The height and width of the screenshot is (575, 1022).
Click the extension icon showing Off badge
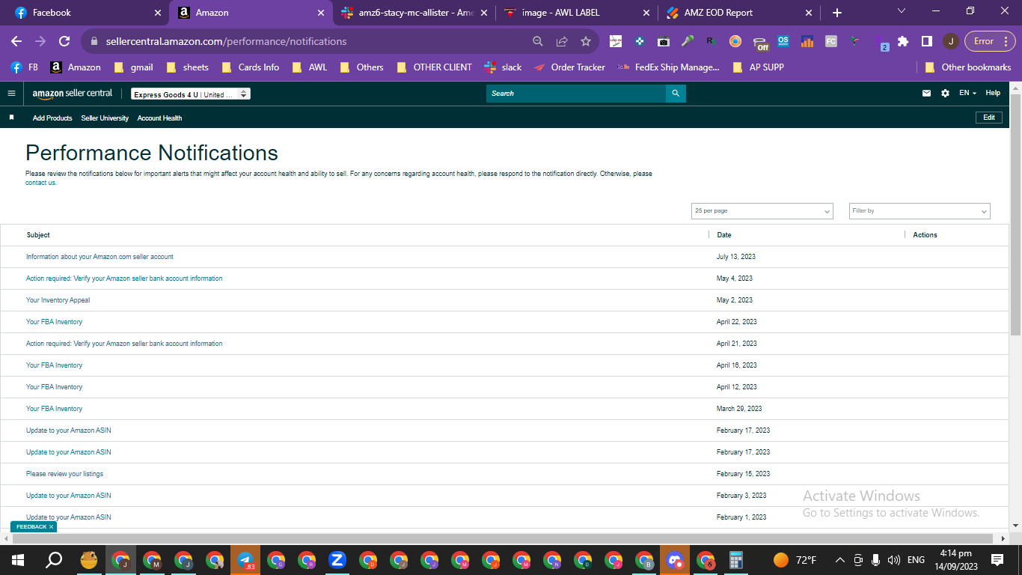(x=760, y=42)
